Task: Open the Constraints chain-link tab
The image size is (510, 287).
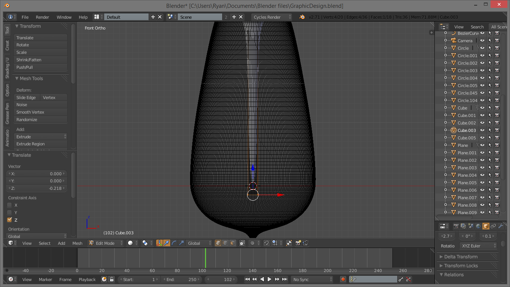Action: click(493, 226)
